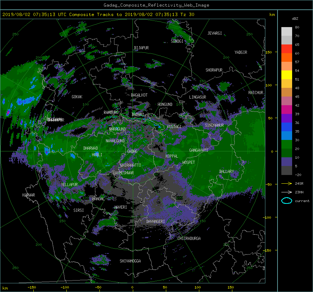Click the dBZ legend heading
313x292 pixels.
click(x=295, y=19)
